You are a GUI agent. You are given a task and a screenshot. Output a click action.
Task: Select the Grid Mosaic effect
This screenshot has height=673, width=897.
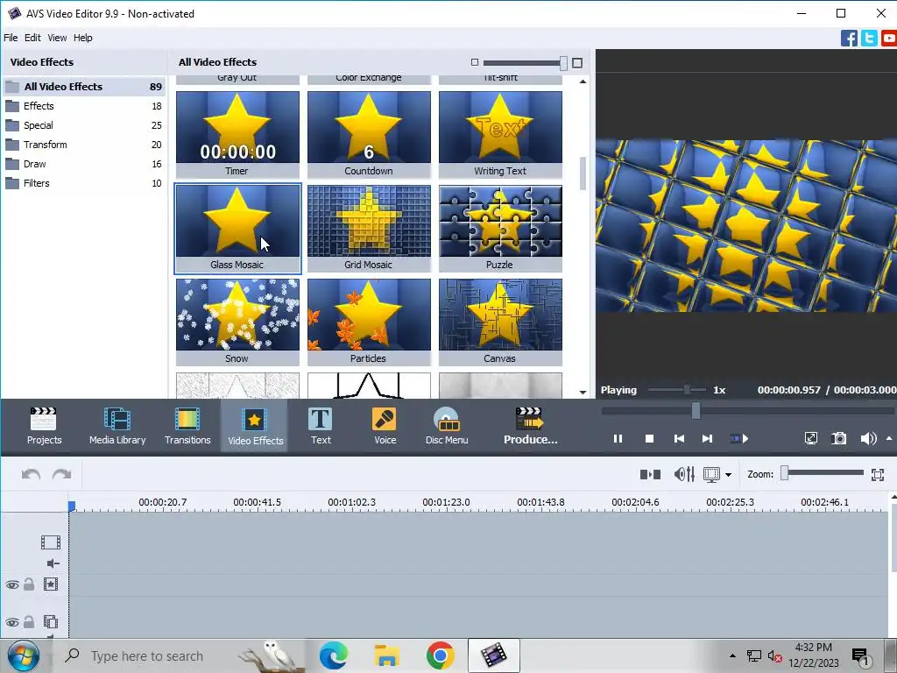[369, 229]
